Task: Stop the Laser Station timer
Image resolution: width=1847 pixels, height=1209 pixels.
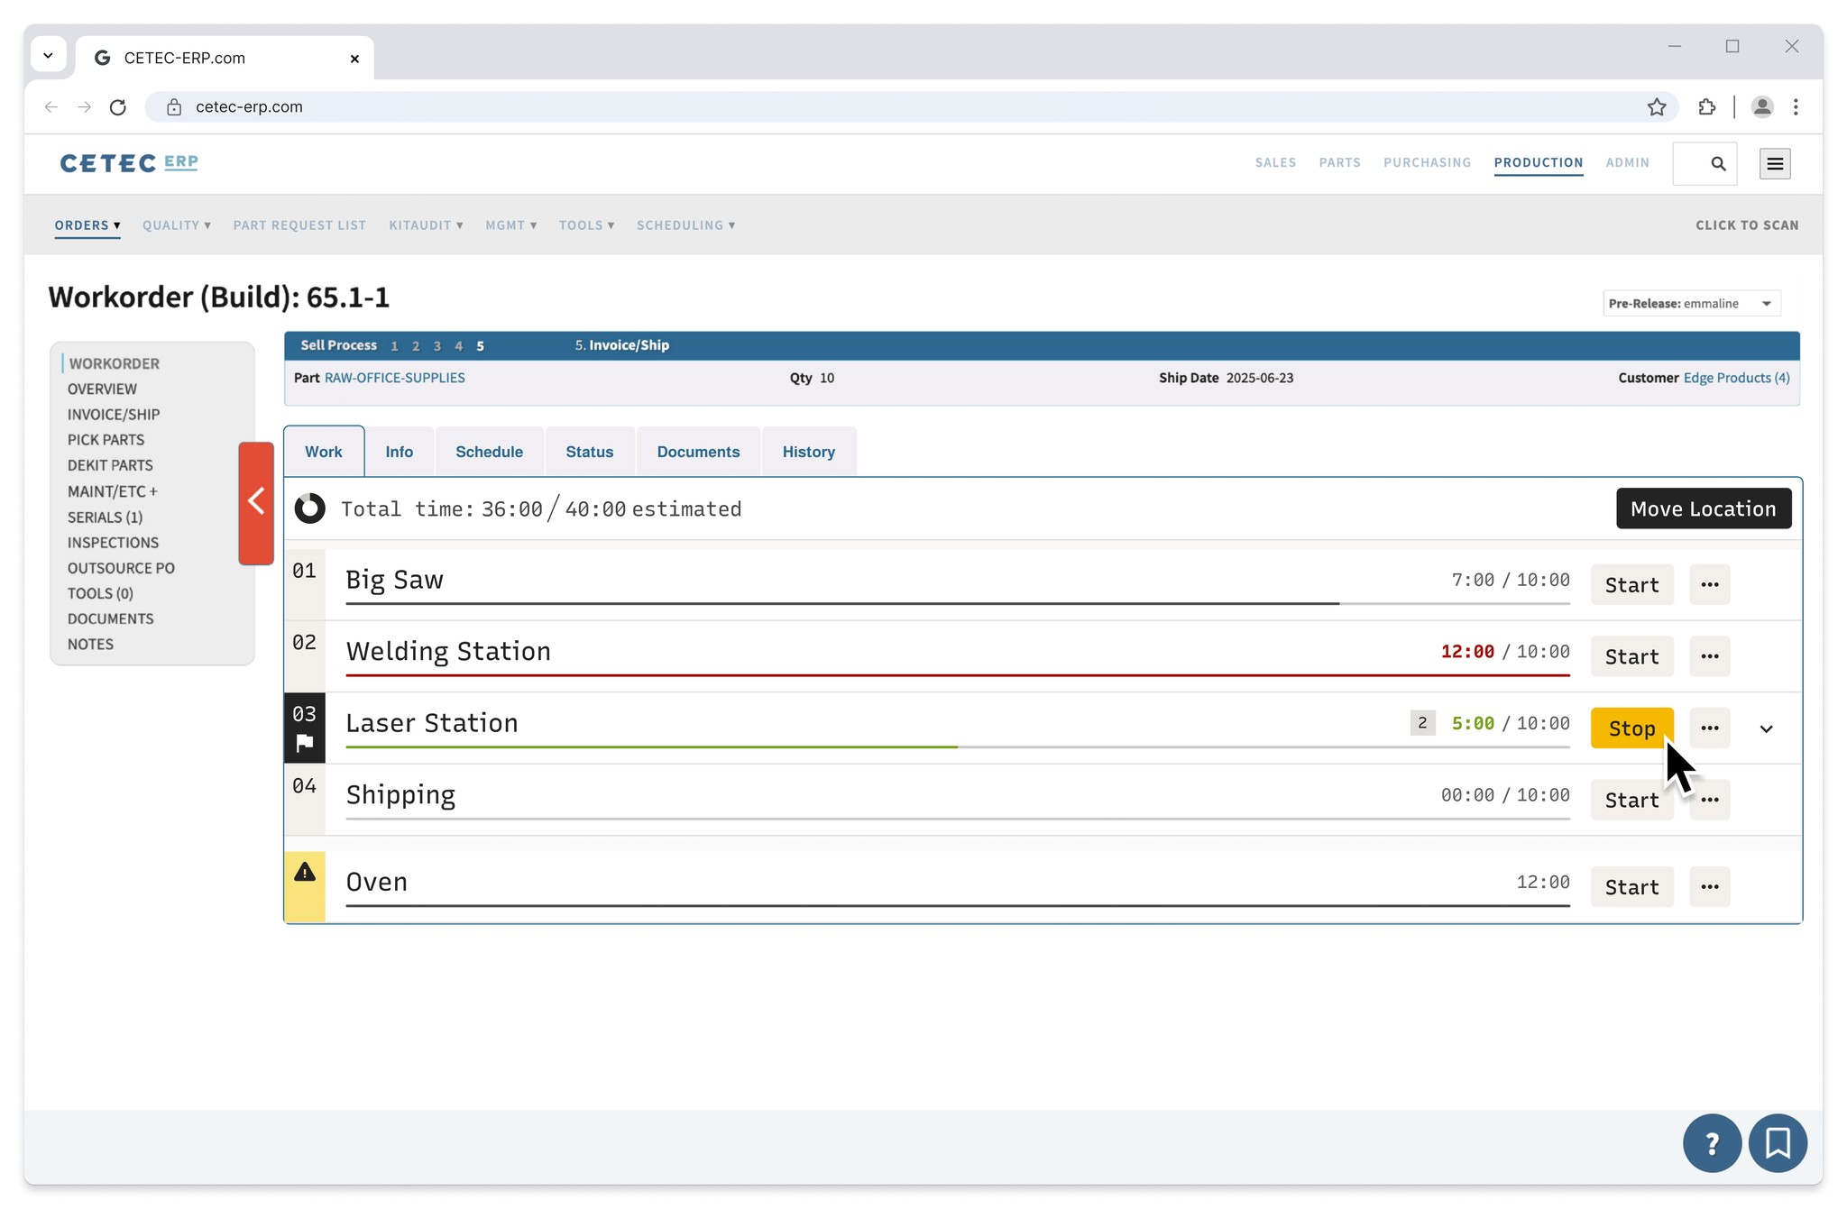Action: tap(1631, 728)
